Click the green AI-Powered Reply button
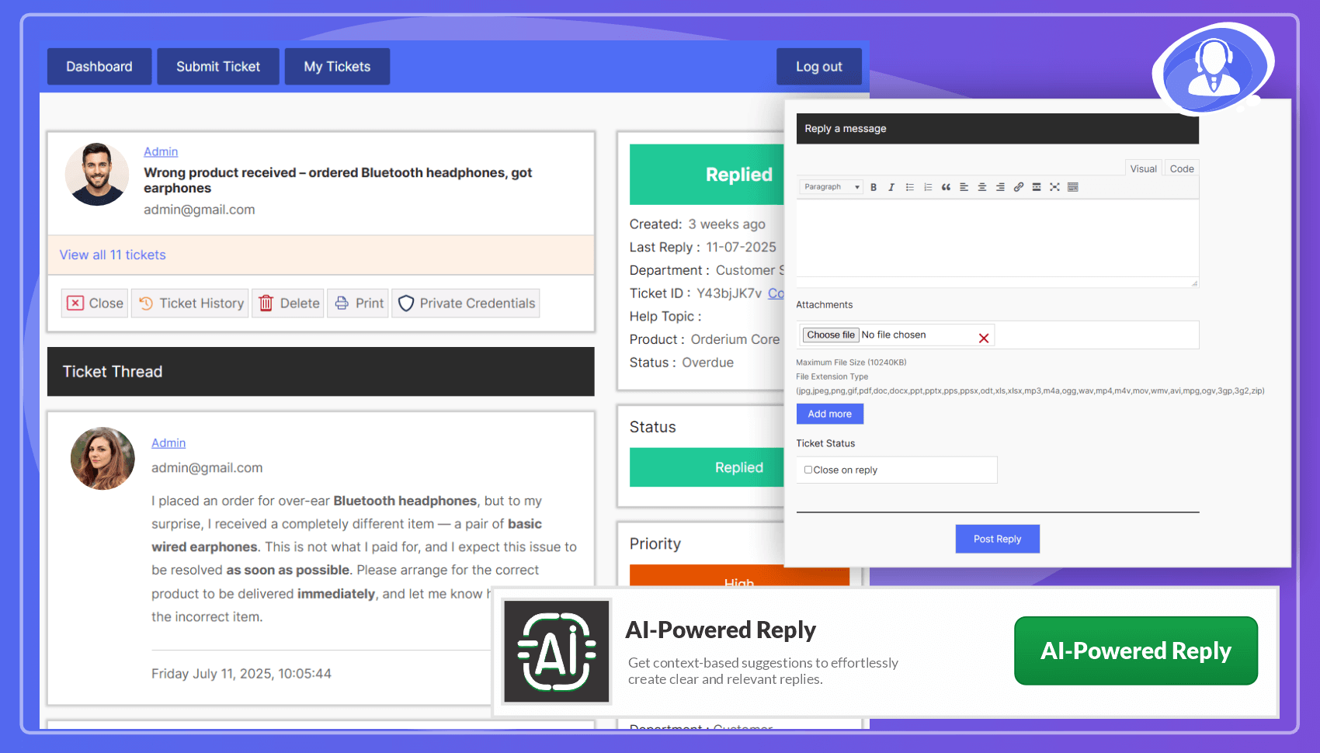Image resolution: width=1320 pixels, height=753 pixels. (x=1136, y=651)
